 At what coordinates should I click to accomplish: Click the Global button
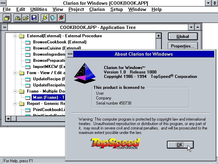point(183,37)
